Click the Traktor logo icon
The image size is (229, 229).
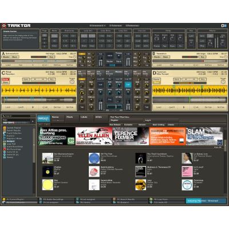click(x=4, y=26)
